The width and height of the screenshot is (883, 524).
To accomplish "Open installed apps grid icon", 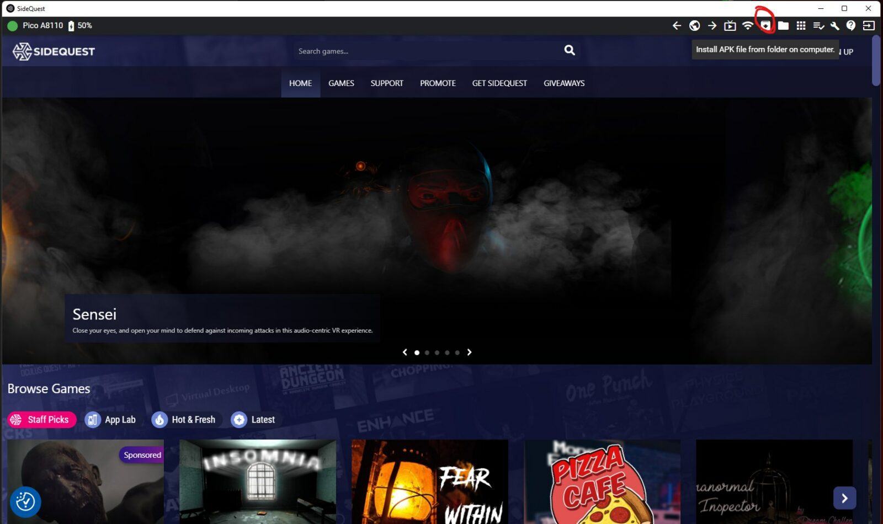I will pos(801,25).
